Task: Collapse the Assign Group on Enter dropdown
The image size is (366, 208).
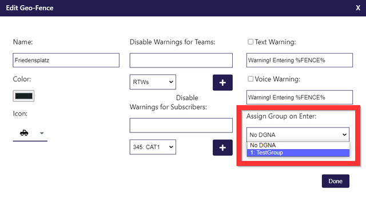Action: pos(298,134)
